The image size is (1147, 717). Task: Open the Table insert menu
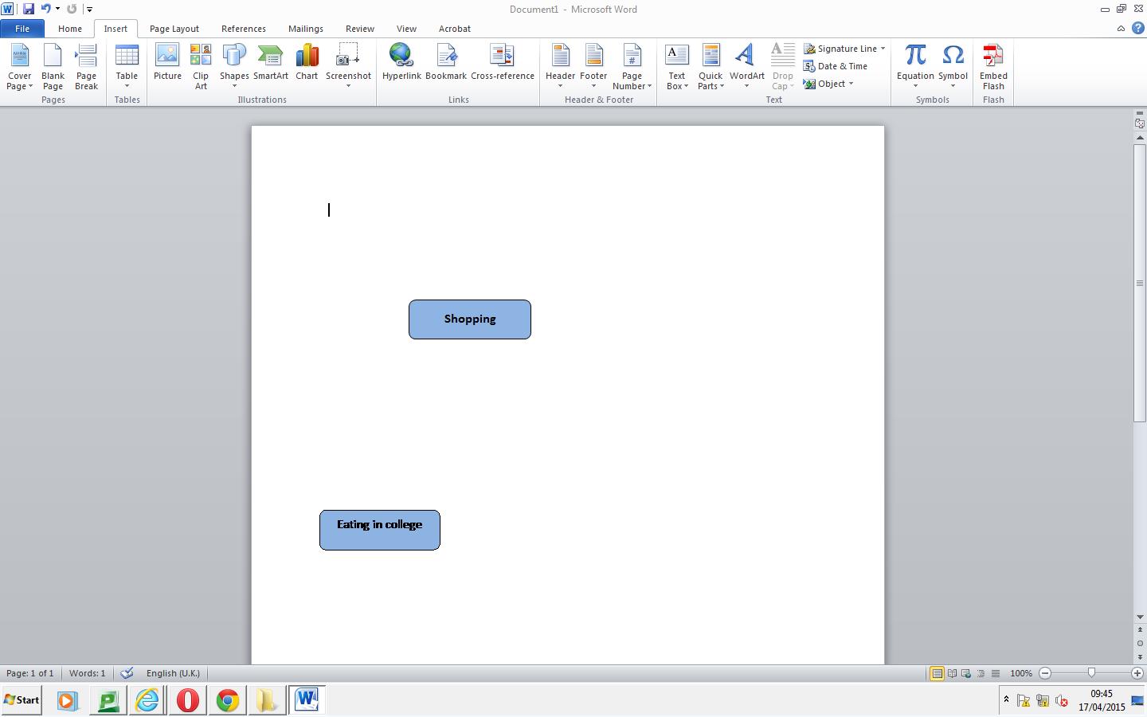(127, 67)
